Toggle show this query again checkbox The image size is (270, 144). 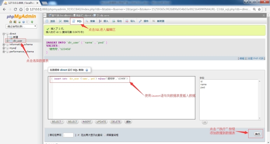(79, 135)
